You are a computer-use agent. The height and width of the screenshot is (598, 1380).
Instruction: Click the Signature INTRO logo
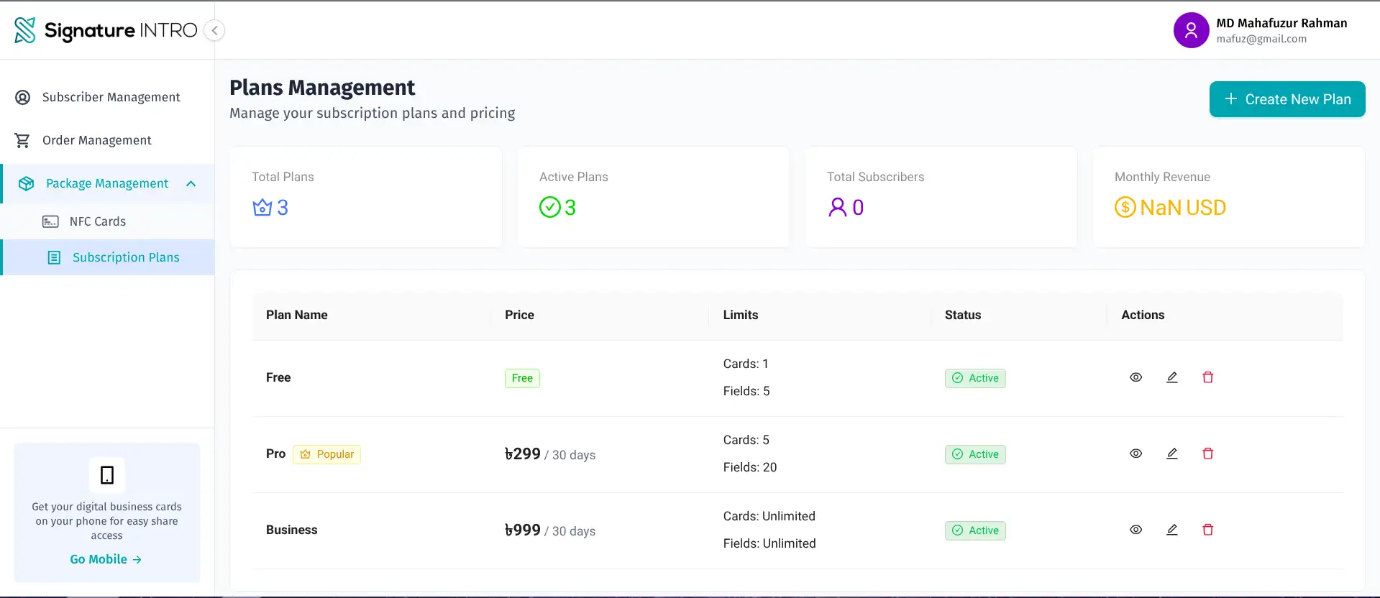point(106,30)
